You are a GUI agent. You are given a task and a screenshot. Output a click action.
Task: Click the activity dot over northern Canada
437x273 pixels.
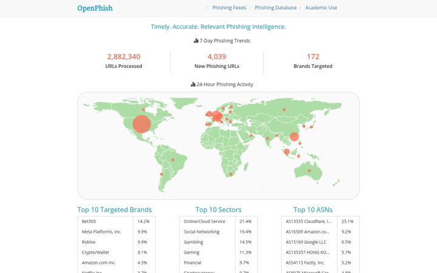pyautogui.click(x=143, y=110)
